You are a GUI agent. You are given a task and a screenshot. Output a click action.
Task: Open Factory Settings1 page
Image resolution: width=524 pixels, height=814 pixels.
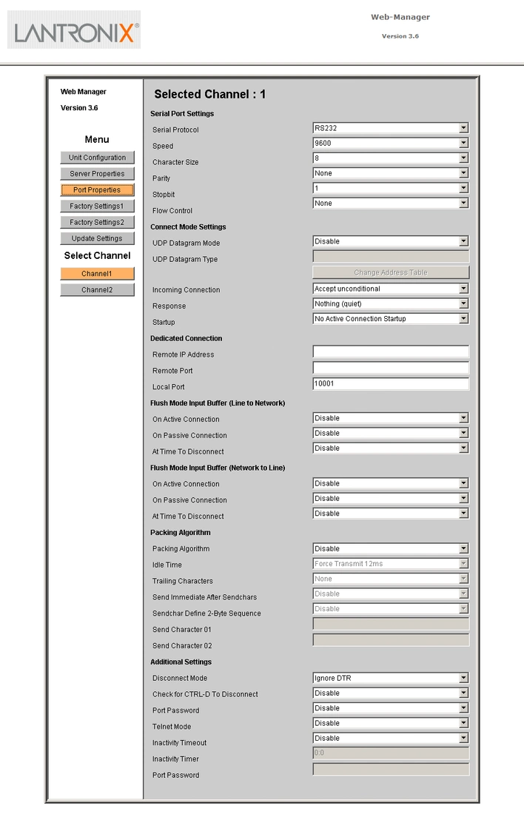click(97, 206)
